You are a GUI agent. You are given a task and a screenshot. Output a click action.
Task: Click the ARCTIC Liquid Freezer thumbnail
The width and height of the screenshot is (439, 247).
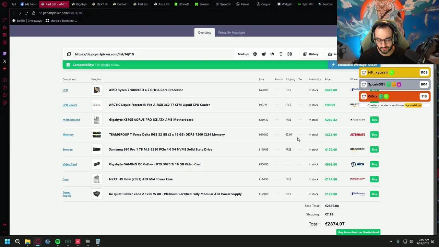click(97, 105)
